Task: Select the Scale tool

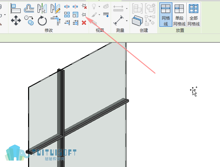Action: click(75, 15)
